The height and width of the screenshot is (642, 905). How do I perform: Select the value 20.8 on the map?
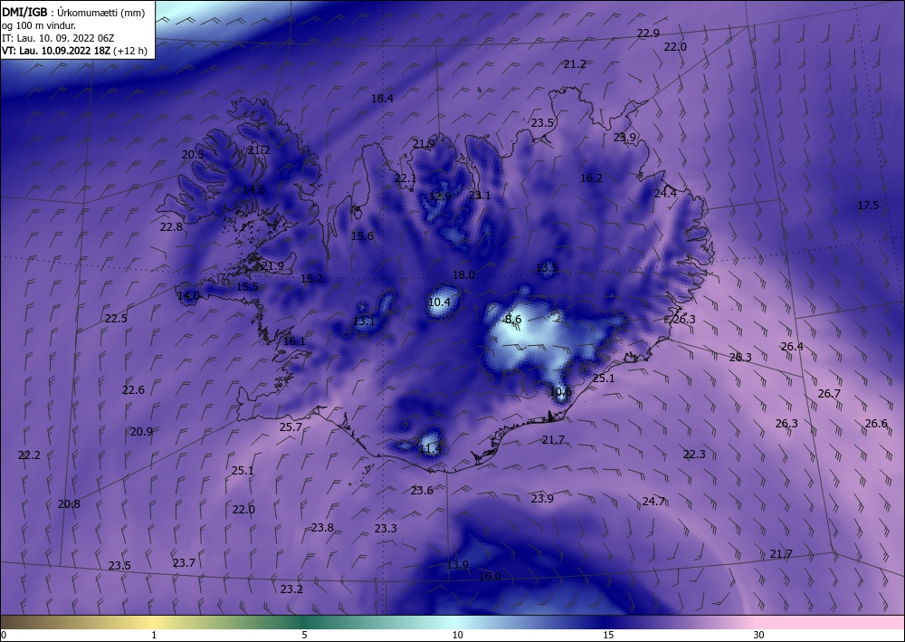coord(70,503)
